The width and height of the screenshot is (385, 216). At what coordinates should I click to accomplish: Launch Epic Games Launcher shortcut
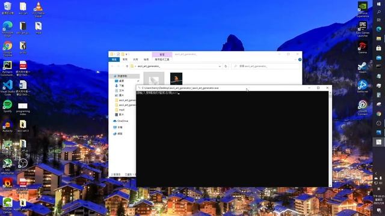[362, 29]
